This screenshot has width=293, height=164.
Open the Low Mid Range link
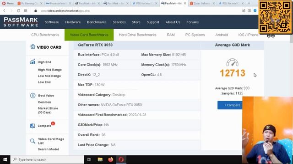point(49,76)
